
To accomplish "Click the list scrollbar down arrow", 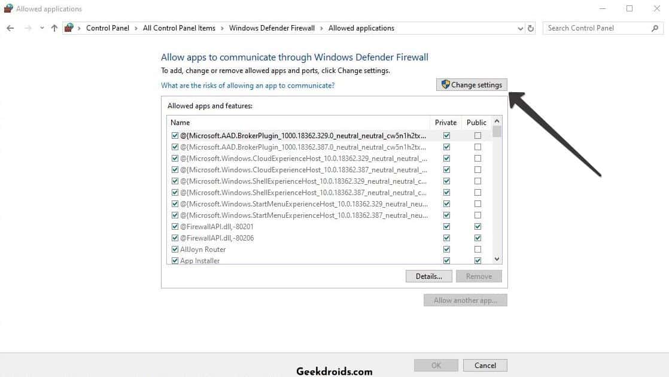I will pos(497,259).
